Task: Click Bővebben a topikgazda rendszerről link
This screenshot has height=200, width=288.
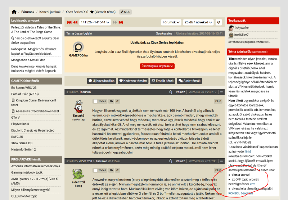Action: [249, 42]
